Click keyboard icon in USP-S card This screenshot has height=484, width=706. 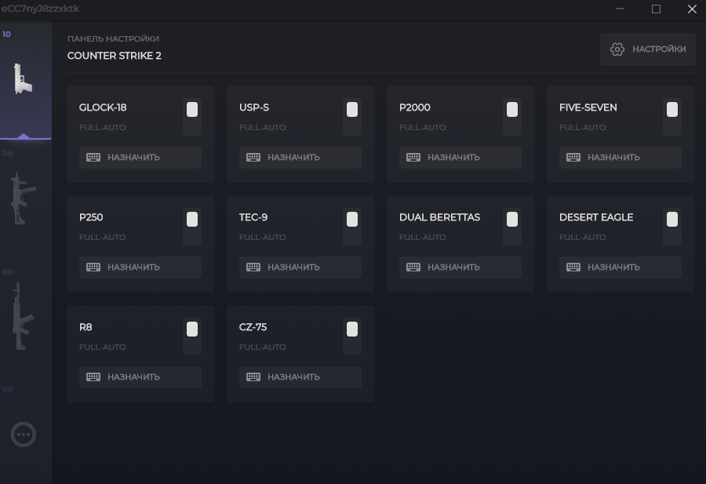pos(253,157)
